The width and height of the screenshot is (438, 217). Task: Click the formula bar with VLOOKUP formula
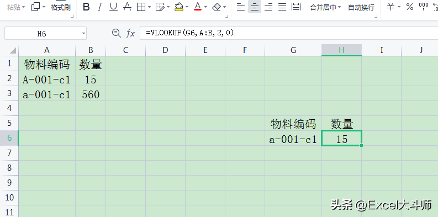(289, 33)
